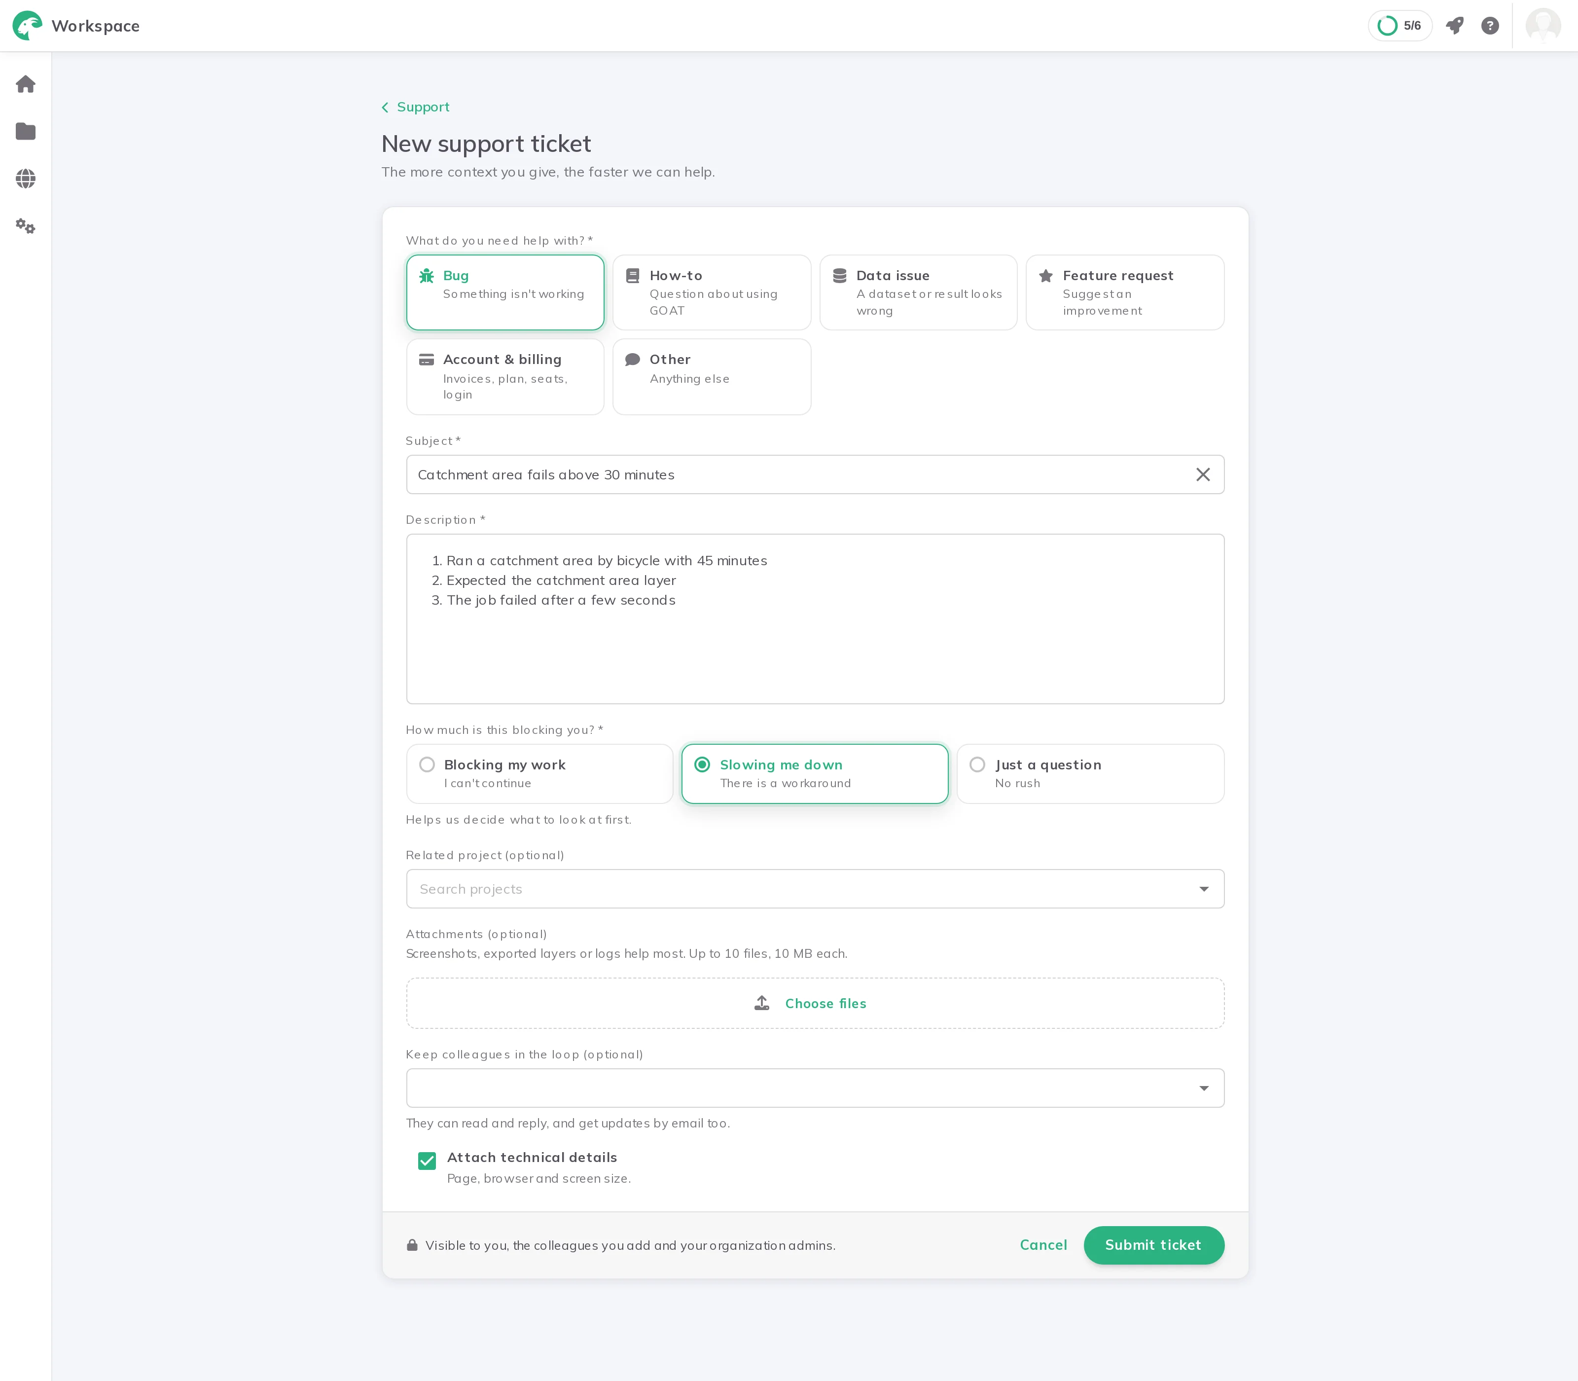Pick the Account & billing category card

pos(504,377)
